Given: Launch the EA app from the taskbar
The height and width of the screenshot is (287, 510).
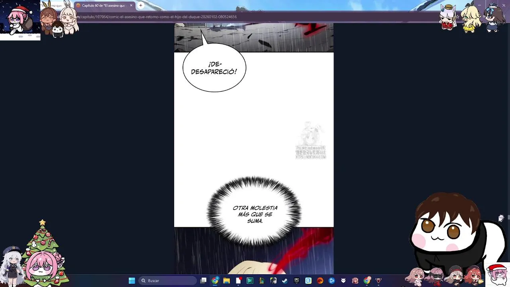Looking at the screenshot, I should pos(320,281).
